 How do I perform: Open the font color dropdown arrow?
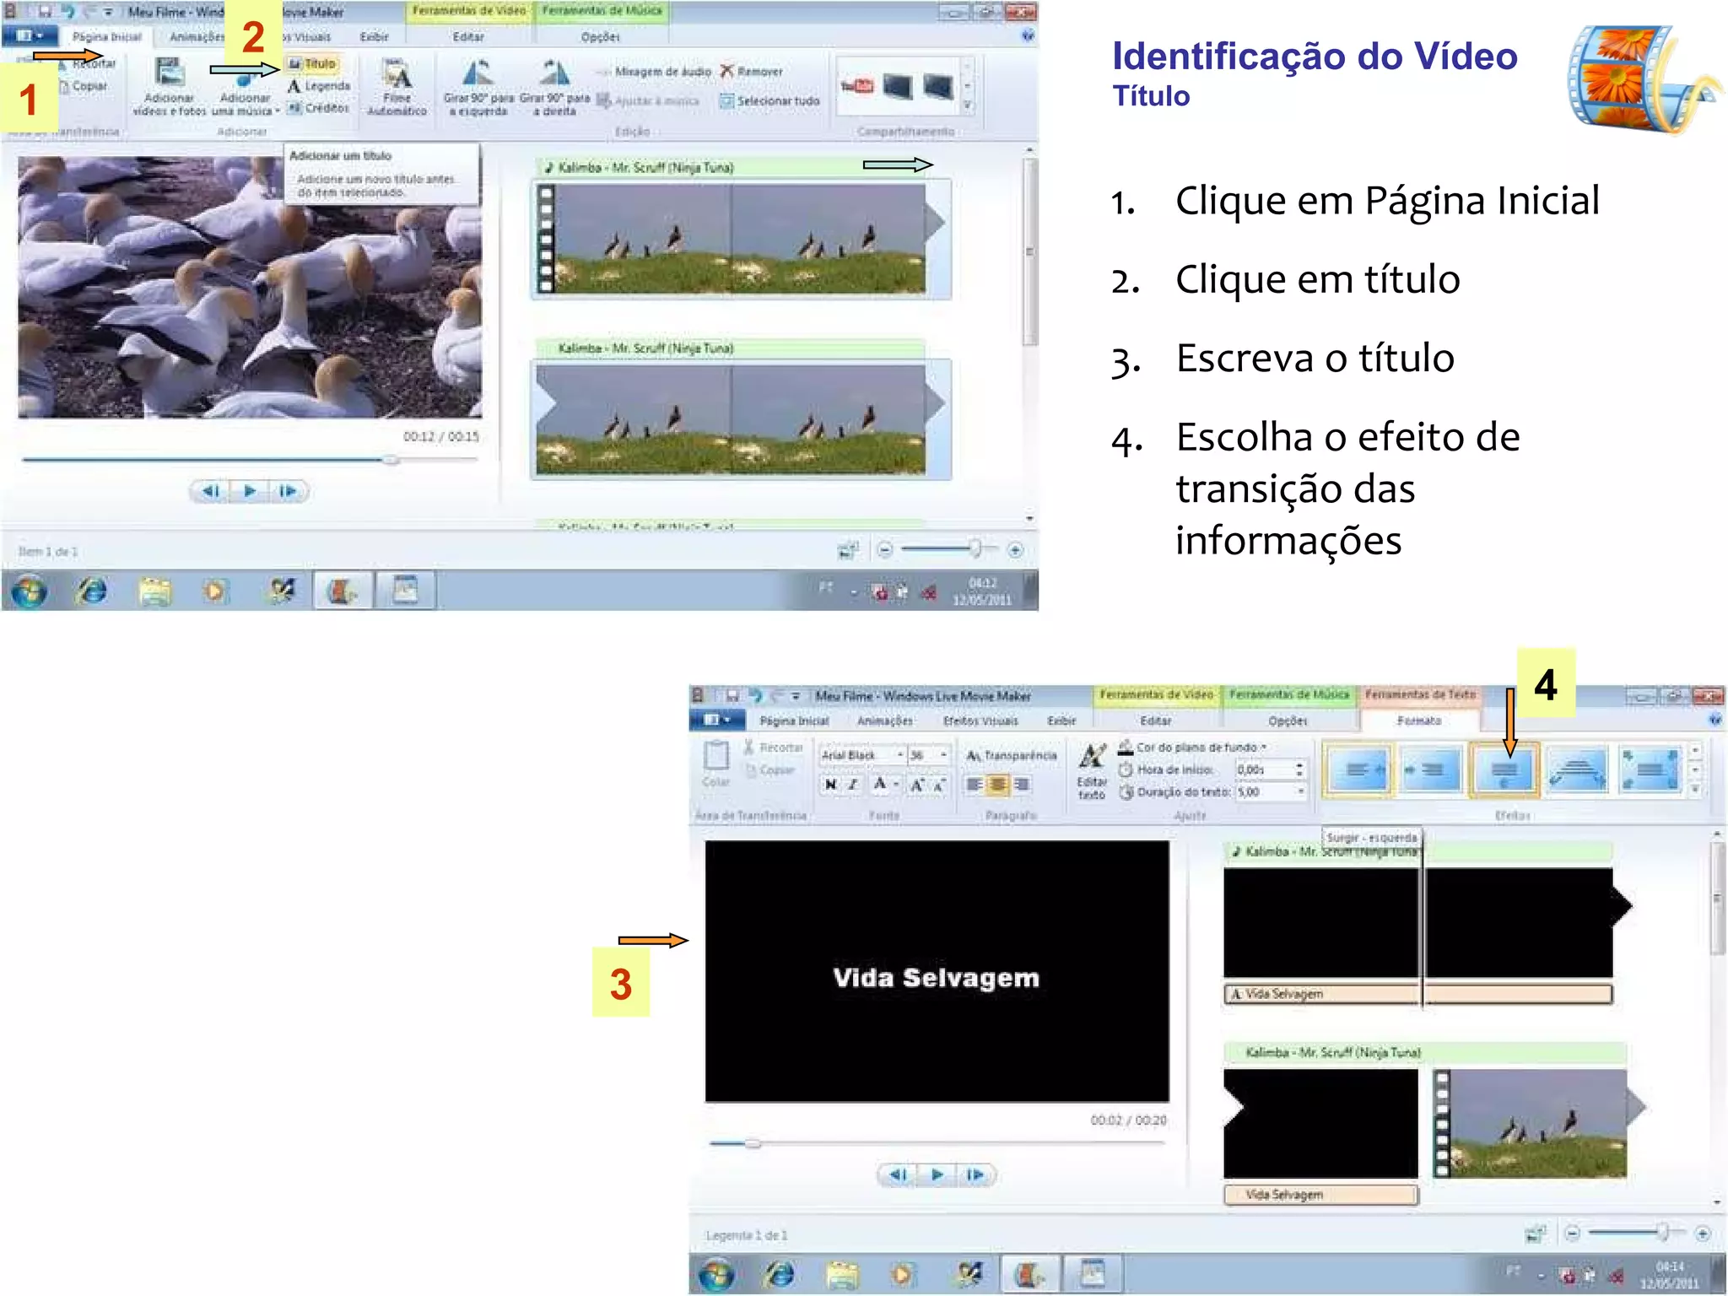[896, 785]
